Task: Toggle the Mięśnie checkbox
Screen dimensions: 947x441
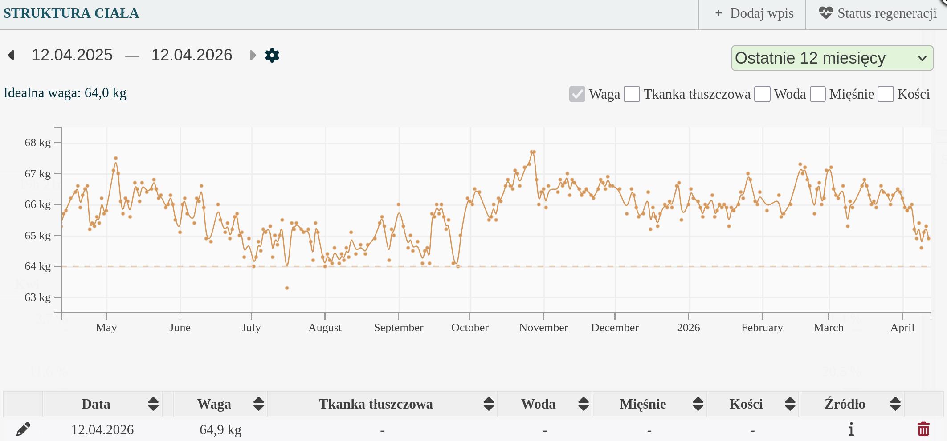Action: click(817, 94)
